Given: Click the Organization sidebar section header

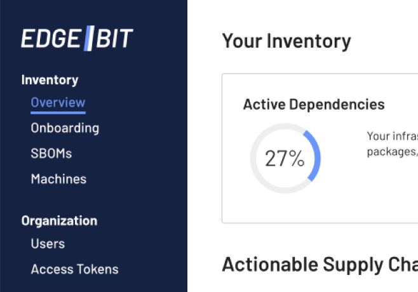Looking at the screenshot, I should click(59, 221).
